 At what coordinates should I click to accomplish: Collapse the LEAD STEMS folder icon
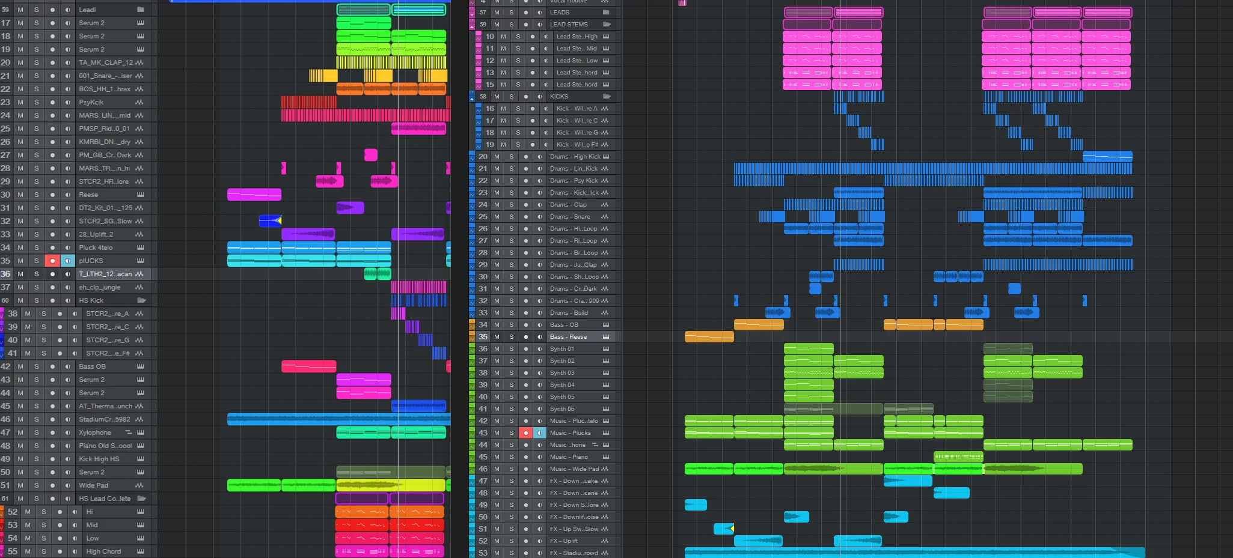click(607, 25)
